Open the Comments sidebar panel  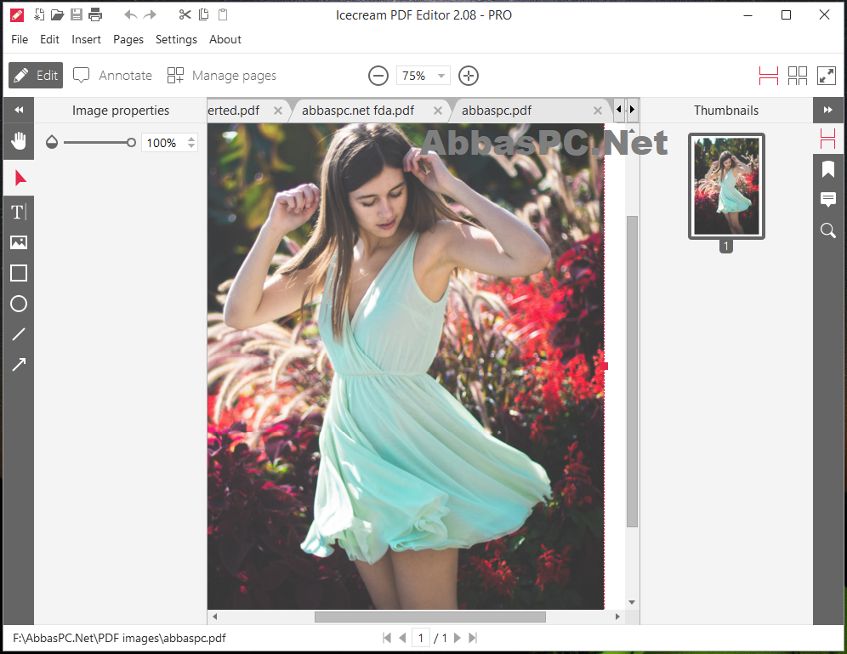(828, 199)
